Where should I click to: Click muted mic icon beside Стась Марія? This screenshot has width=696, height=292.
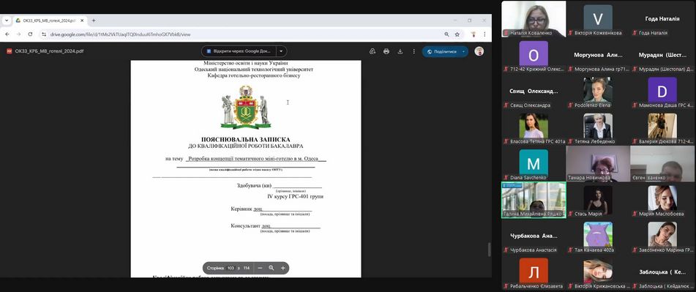pos(571,214)
